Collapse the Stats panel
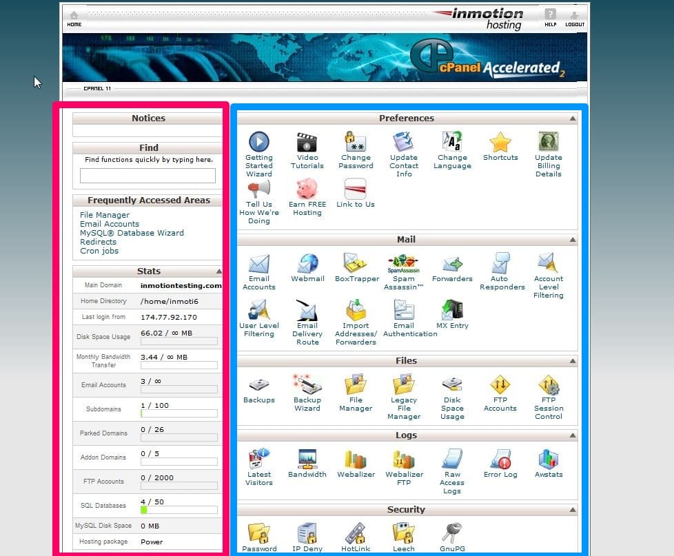The width and height of the screenshot is (674, 556). click(x=219, y=271)
